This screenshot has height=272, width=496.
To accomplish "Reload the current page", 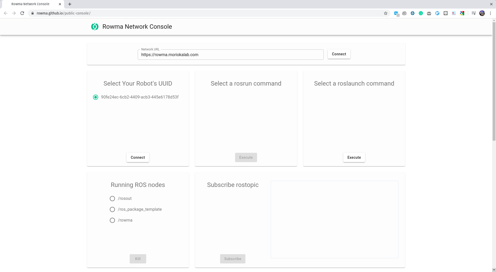I will (x=22, y=13).
